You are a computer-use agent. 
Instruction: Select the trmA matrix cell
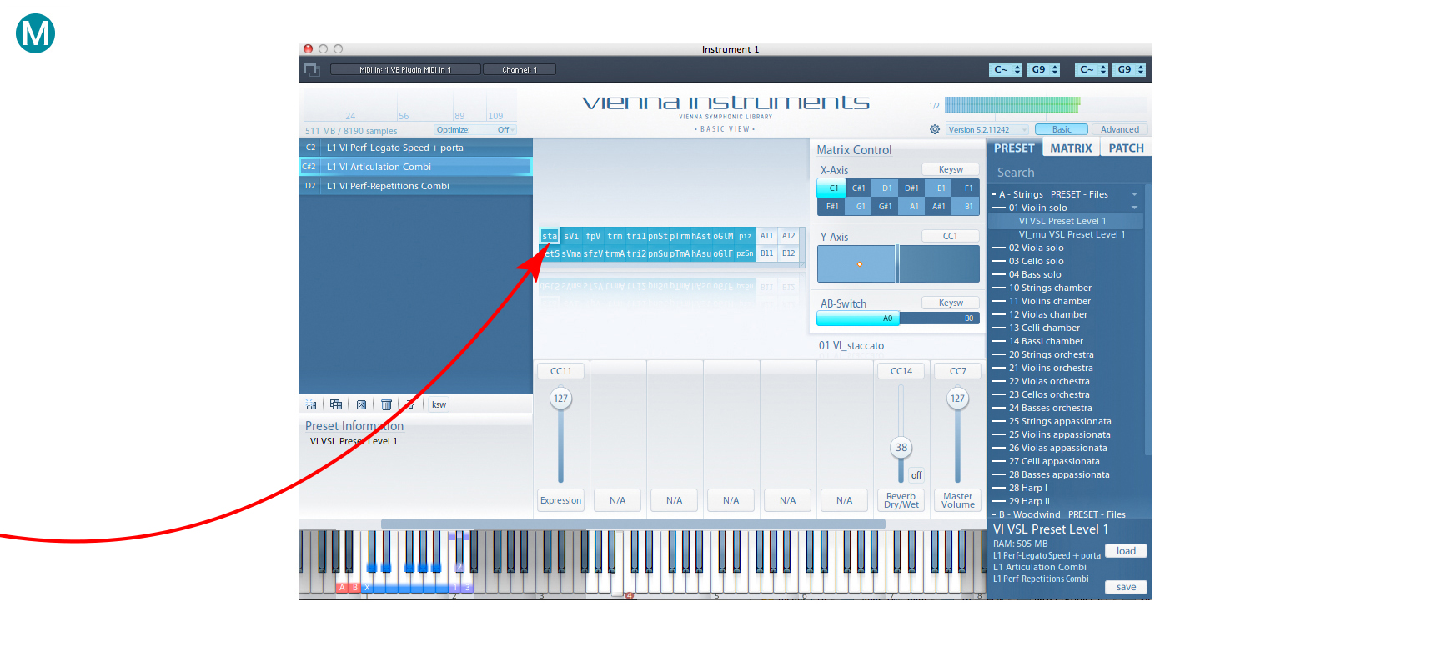click(x=615, y=253)
